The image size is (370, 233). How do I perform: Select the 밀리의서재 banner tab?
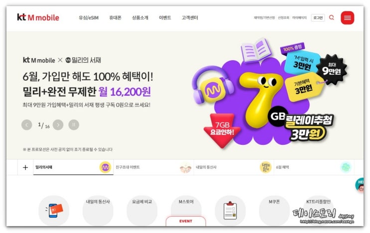click(73, 167)
